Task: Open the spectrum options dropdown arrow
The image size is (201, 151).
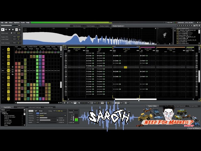Action: click(x=155, y=29)
